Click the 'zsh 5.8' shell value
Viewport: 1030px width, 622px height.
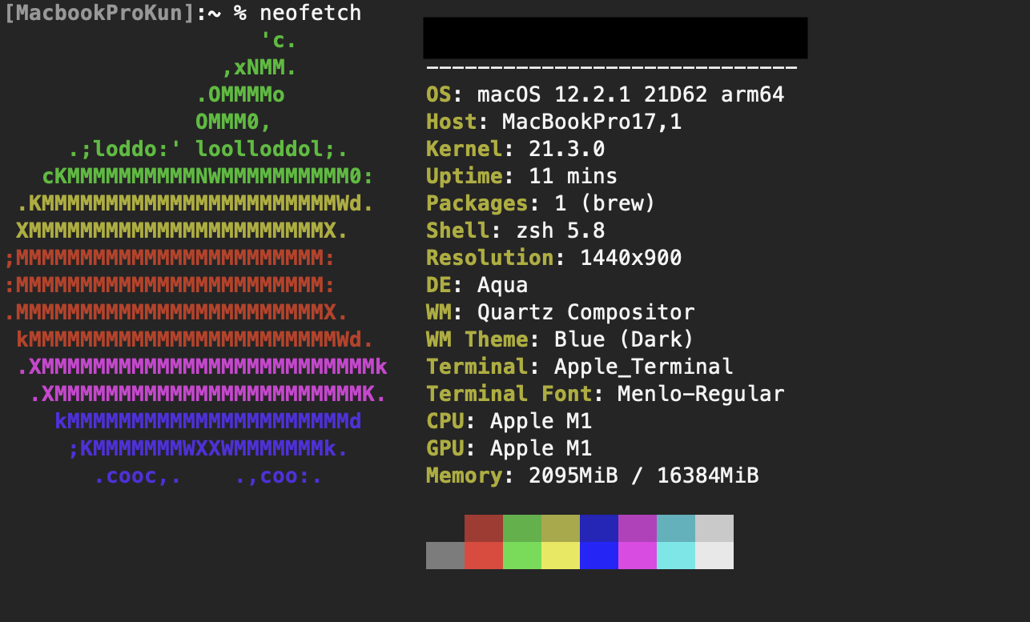[x=561, y=231]
